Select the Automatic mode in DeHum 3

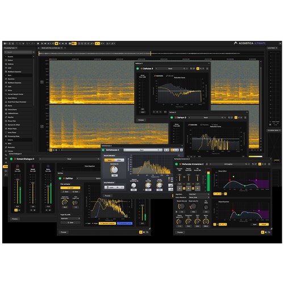pos(193,125)
